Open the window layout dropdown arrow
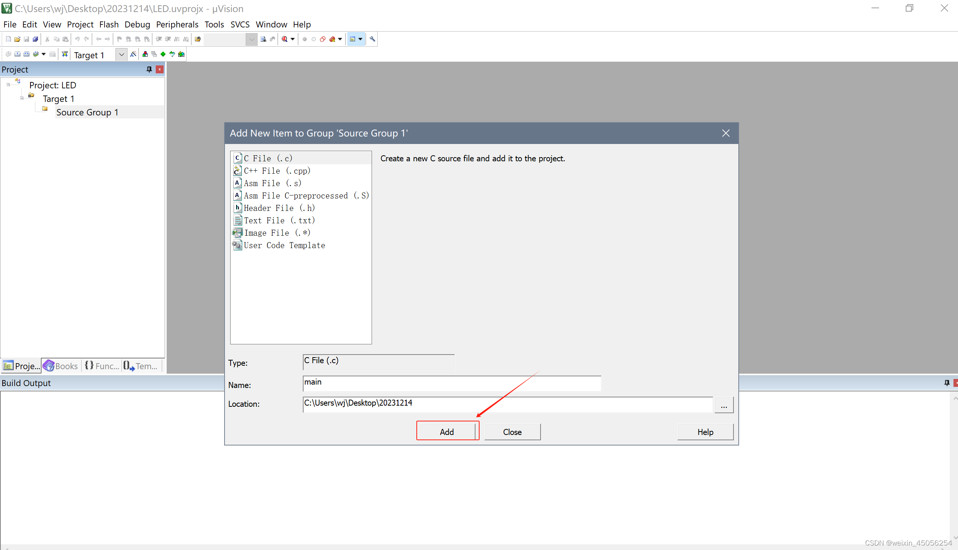Image resolution: width=958 pixels, height=550 pixels. (x=361, y=39)
